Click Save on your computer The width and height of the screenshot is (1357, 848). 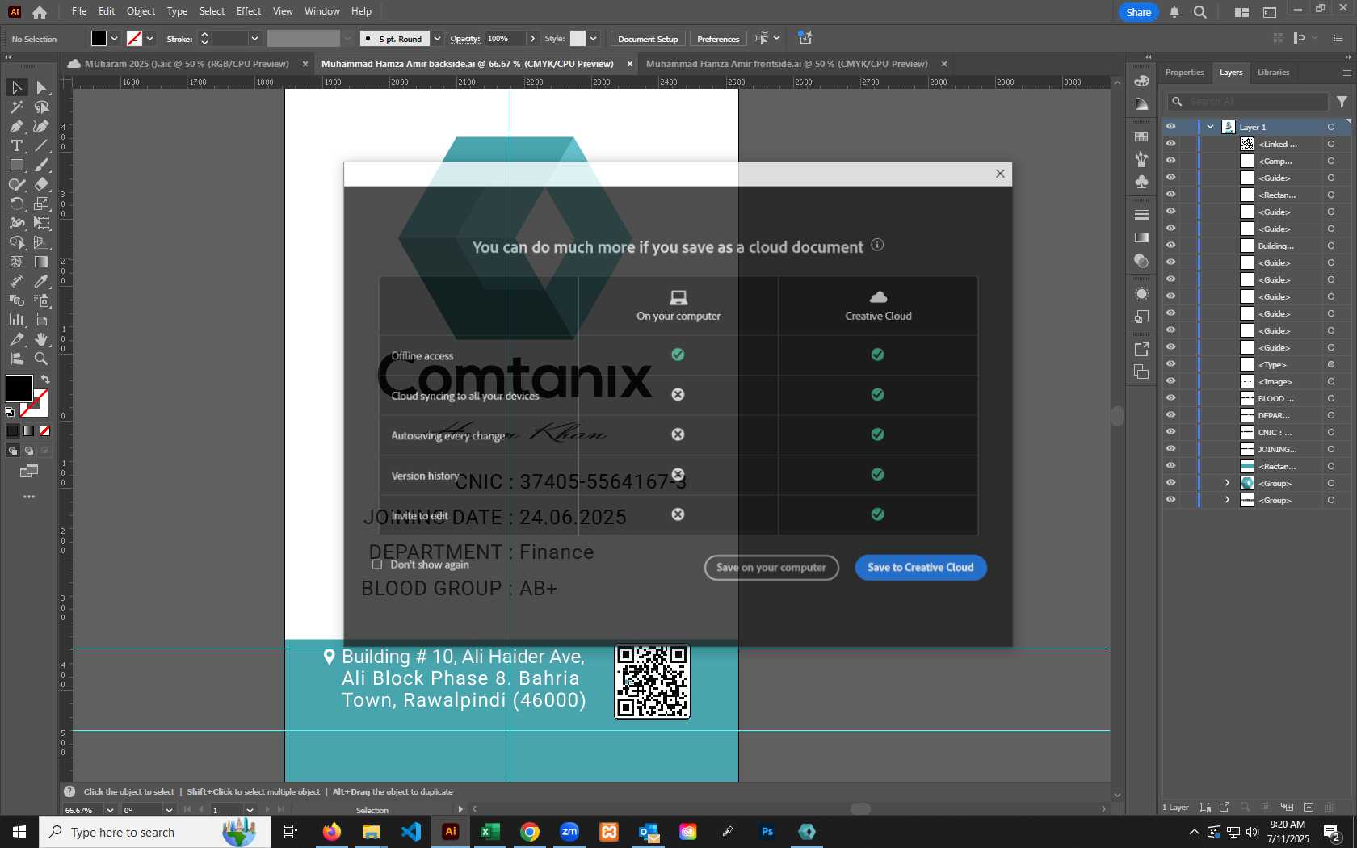tap(771, 568)
